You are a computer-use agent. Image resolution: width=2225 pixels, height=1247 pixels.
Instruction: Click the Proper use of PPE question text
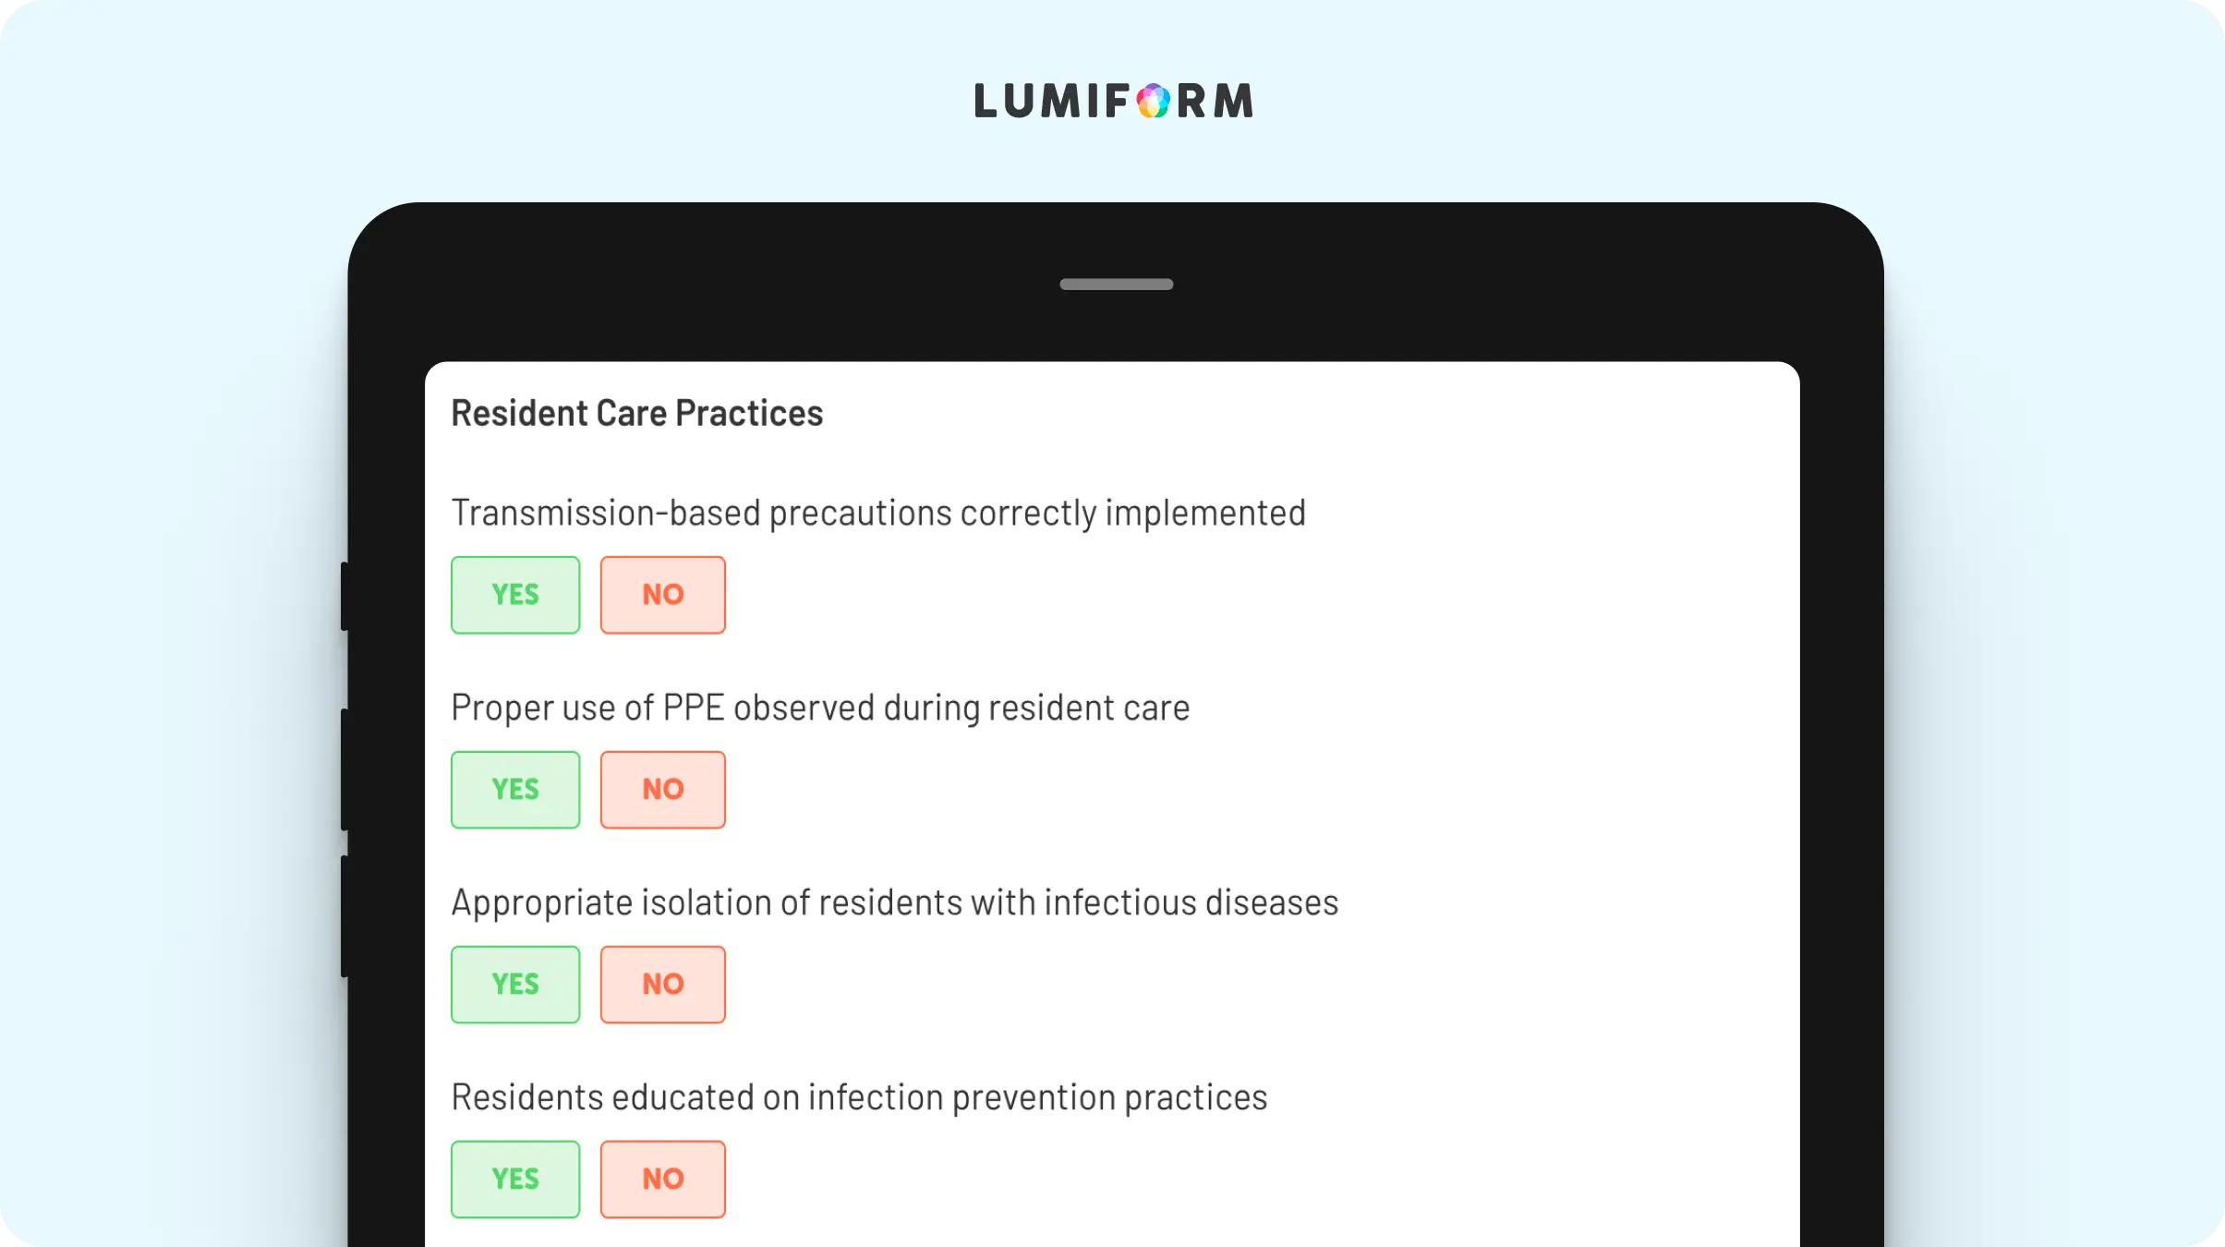pos(820,708)
